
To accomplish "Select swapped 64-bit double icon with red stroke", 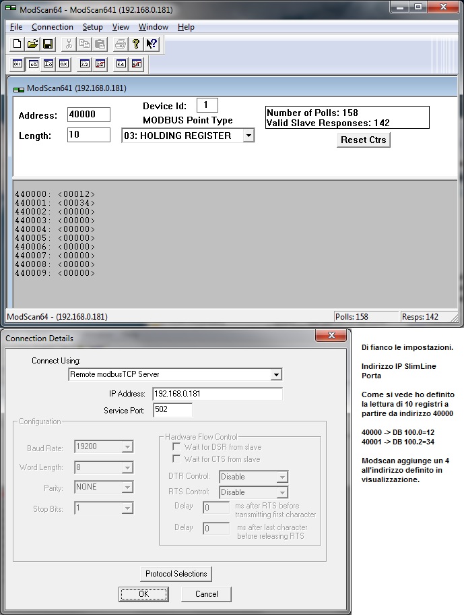I will [136, 64].
